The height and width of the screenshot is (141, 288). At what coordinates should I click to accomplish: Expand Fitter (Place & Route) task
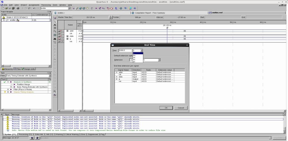click(x=8, y=89)
